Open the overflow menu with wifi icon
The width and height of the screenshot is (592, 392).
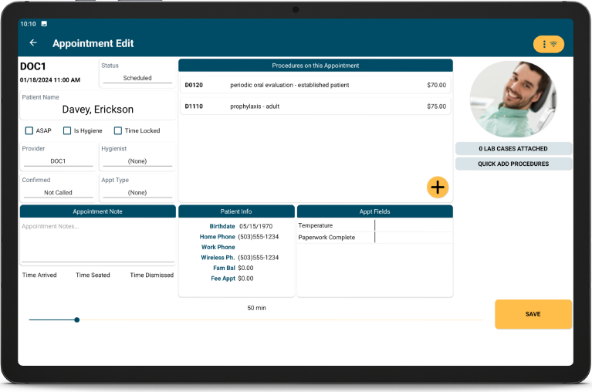[x=548, y=44]
